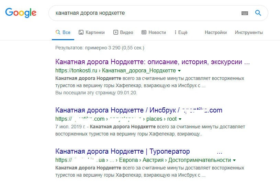
Task: Click the search query input field
Action: click(144, 13)
